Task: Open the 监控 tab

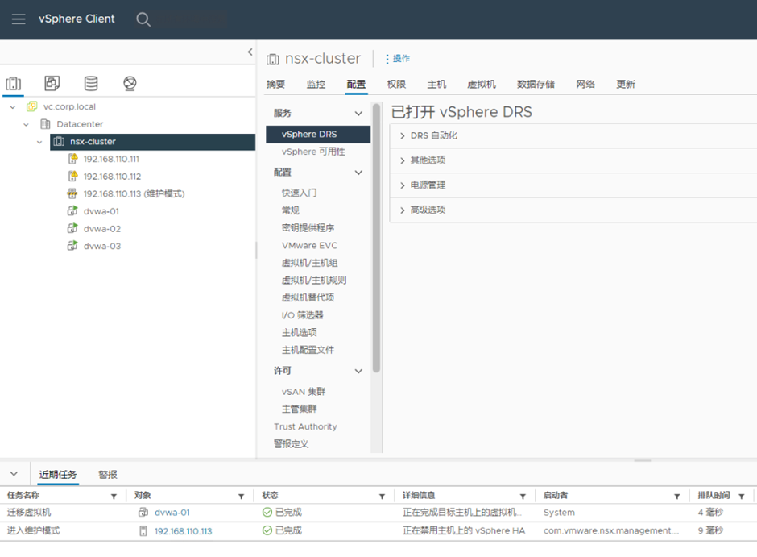Action: coord(316,84)
